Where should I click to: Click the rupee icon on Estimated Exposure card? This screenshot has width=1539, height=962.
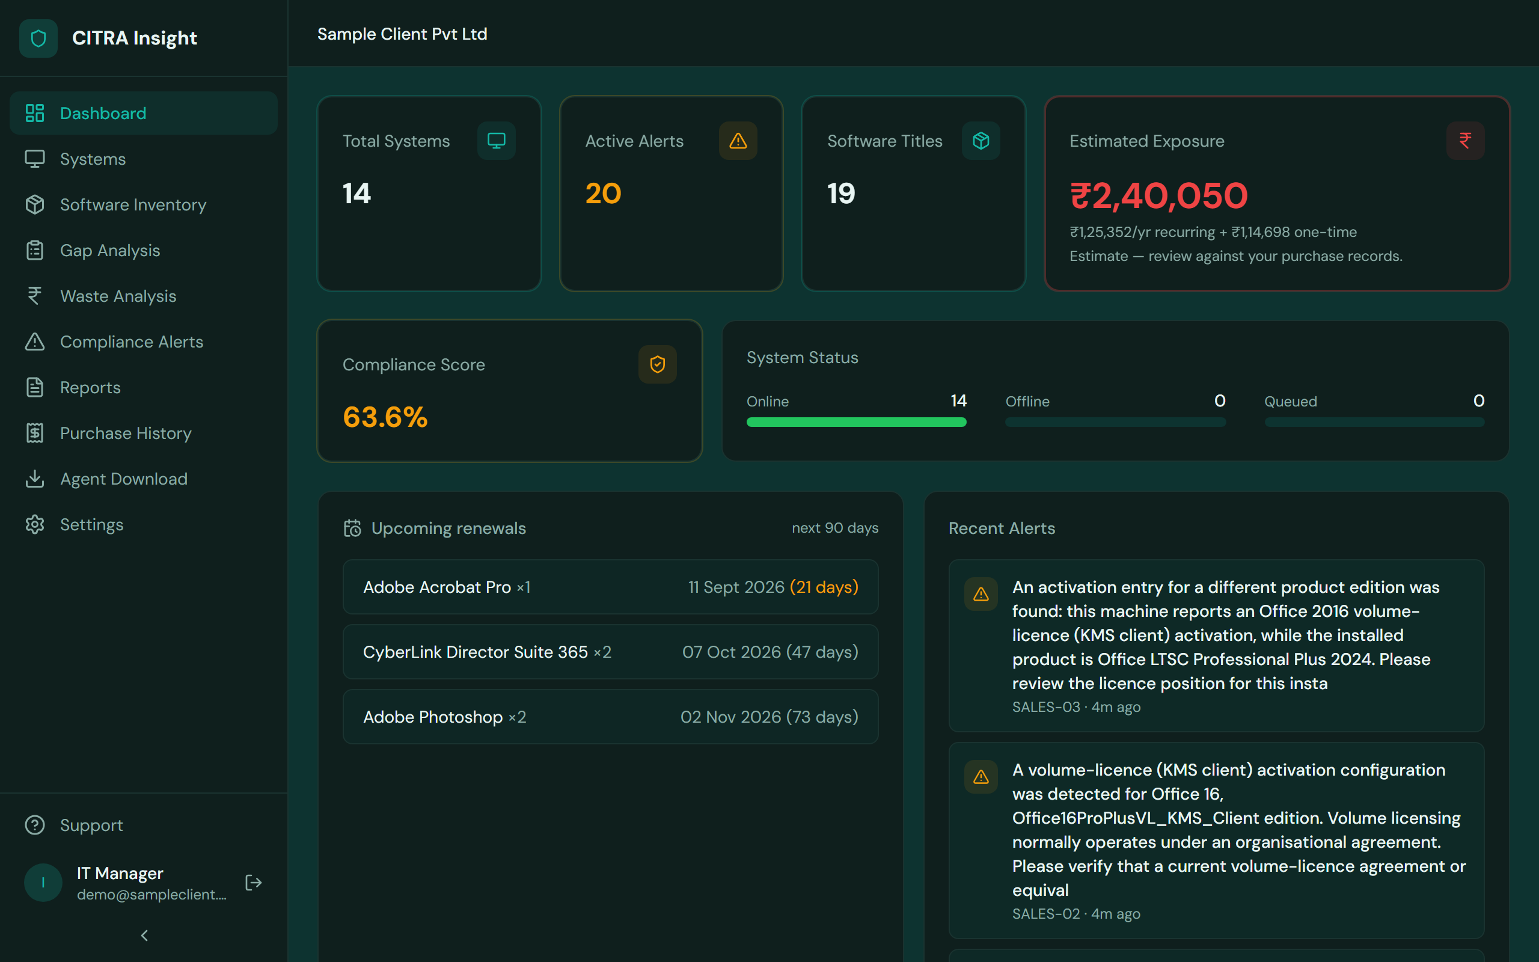coord(1465,141)
